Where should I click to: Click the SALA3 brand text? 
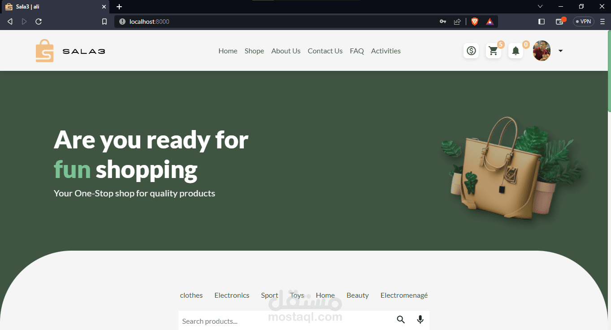[x=84, y=51]
